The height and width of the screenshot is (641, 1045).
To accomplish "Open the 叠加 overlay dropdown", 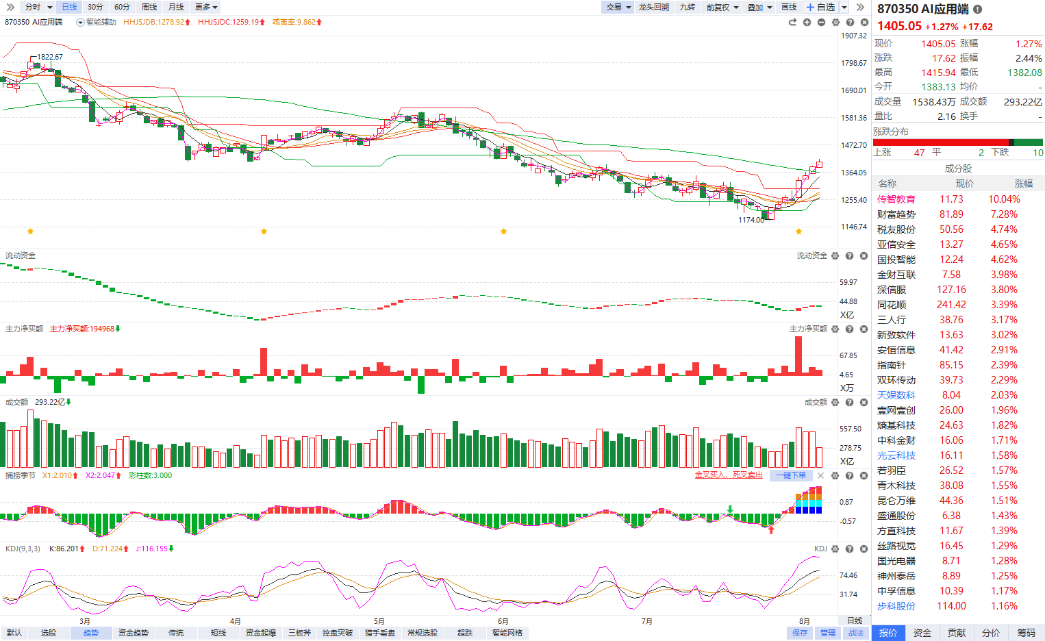I will pos(759,7).
